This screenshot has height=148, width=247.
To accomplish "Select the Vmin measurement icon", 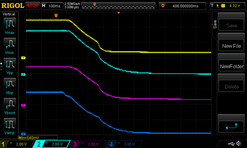I will (x=10, y=44).
